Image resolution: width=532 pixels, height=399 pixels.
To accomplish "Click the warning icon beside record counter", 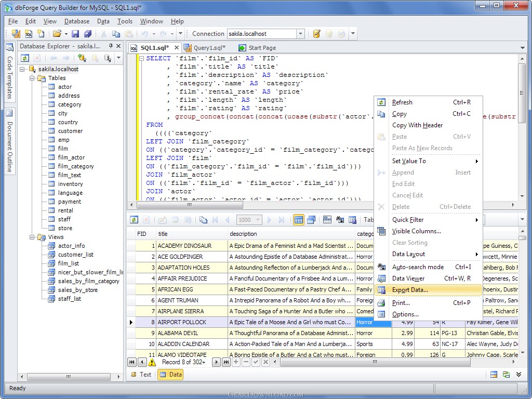I will (152, 362).
